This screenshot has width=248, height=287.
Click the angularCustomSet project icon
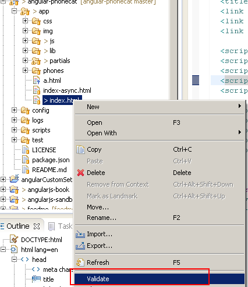(x=14, y=179)
